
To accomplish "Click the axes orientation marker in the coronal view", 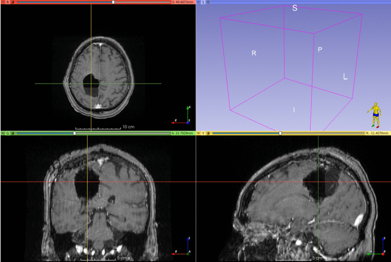I will [x=181, y=246].
